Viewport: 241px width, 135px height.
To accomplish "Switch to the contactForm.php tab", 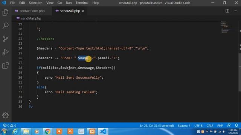I will tap(32, 11).
